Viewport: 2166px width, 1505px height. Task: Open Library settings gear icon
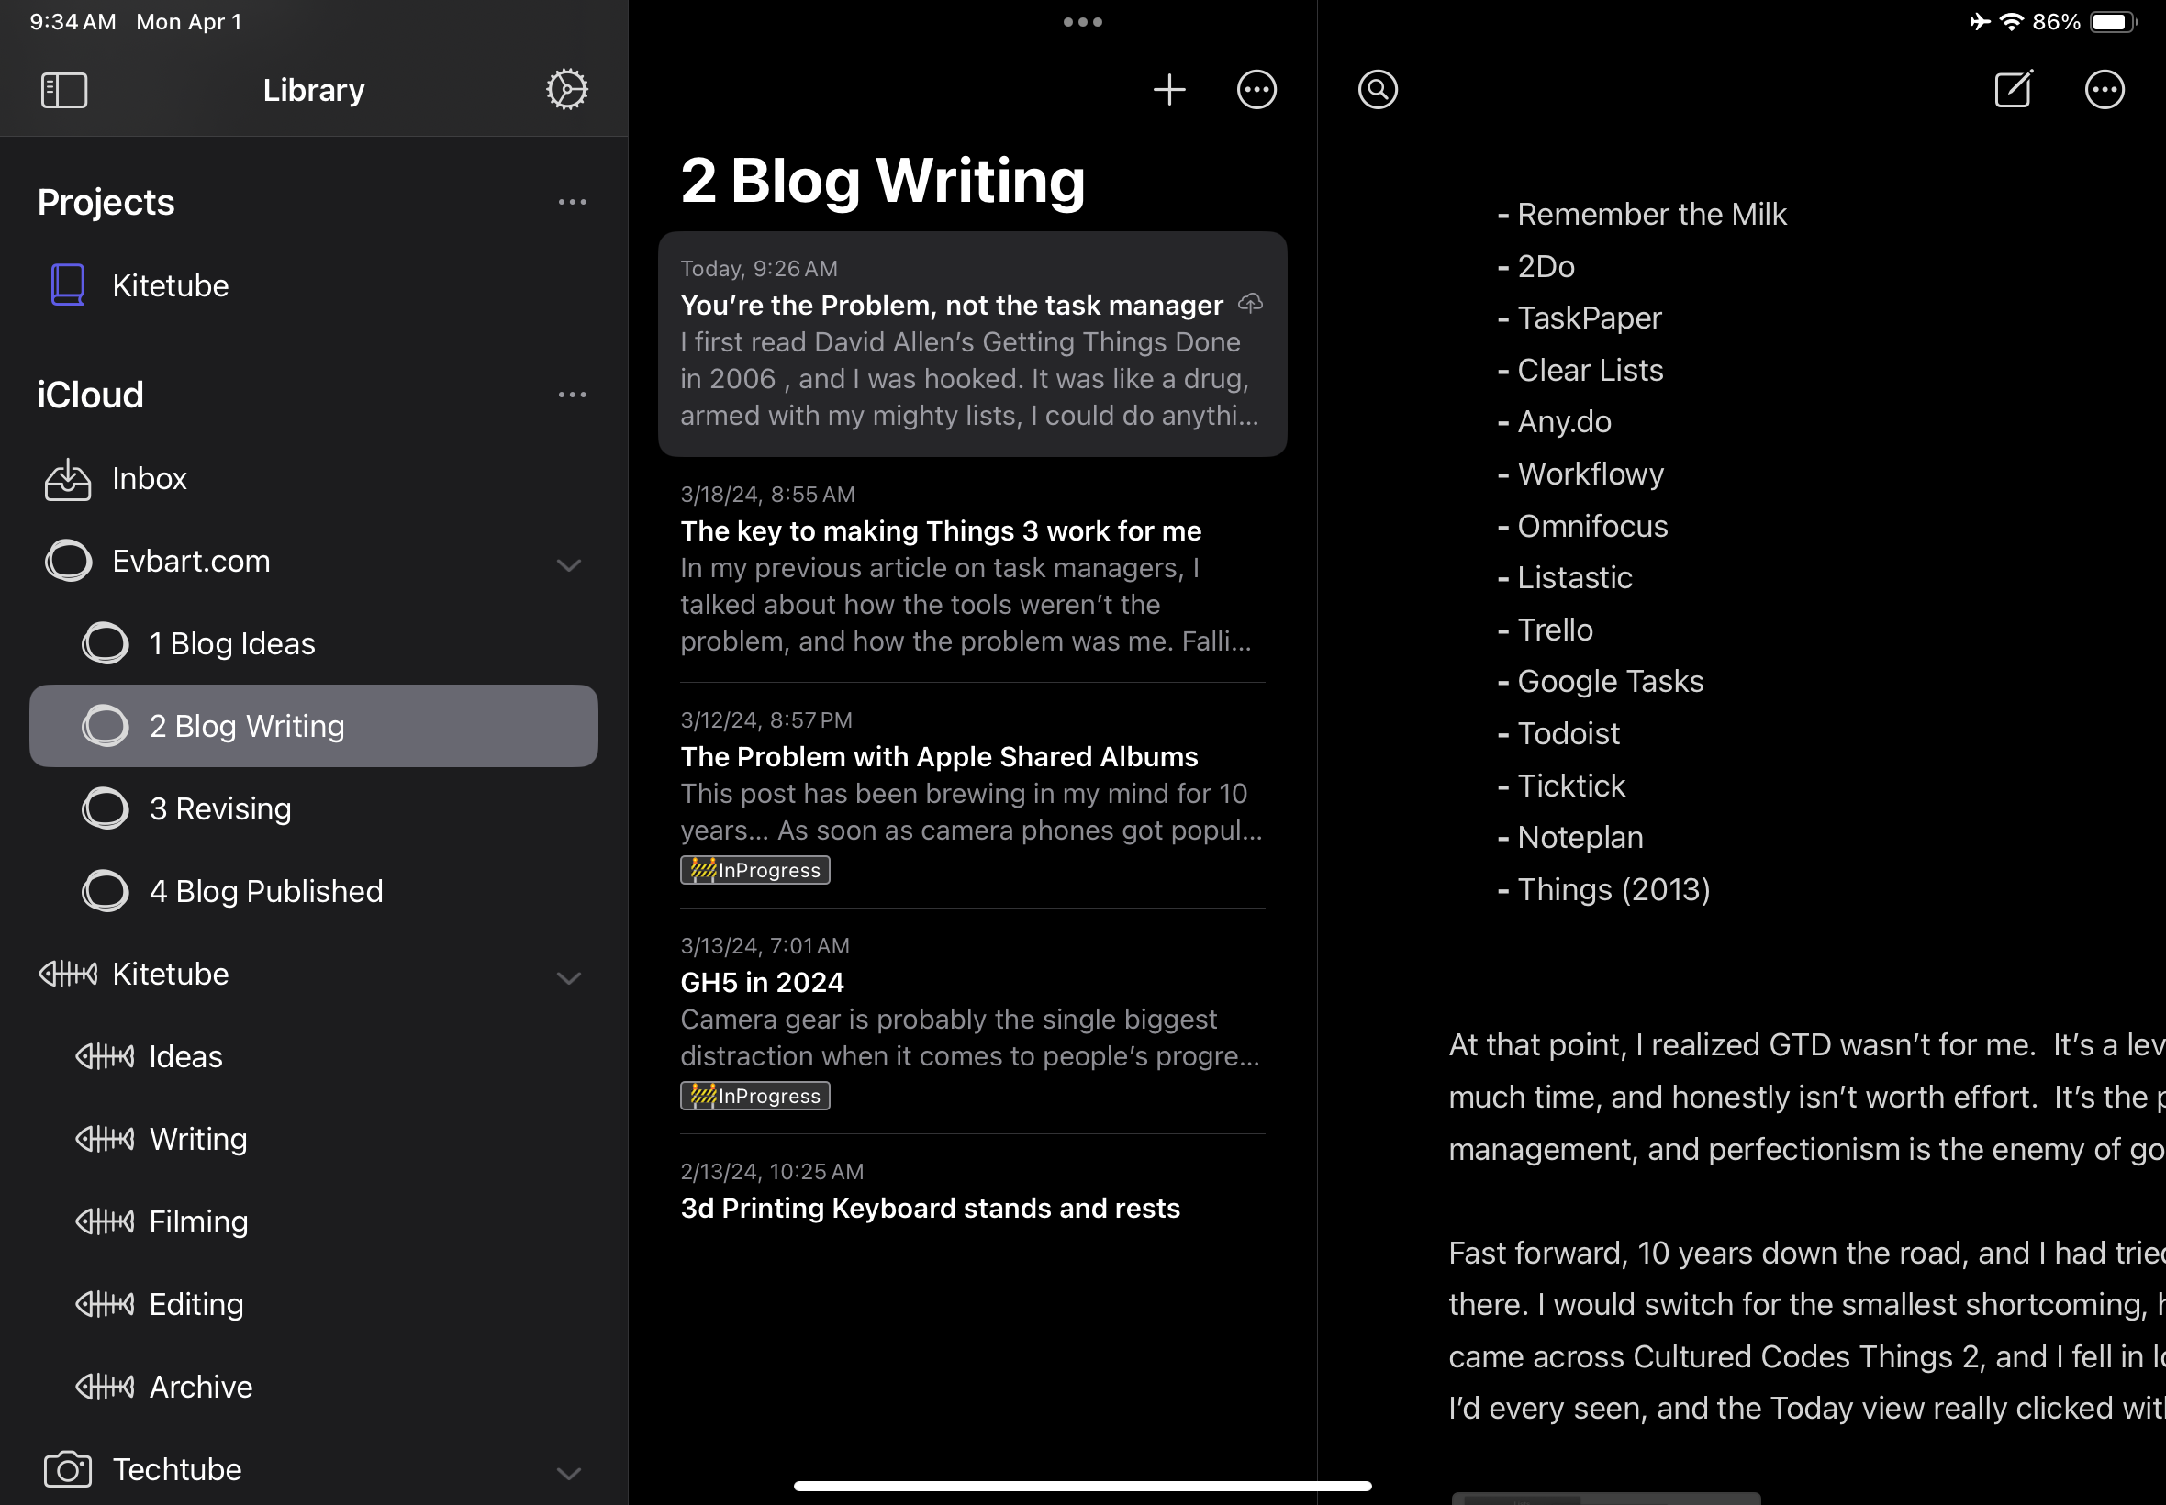[x=566, y=91]
